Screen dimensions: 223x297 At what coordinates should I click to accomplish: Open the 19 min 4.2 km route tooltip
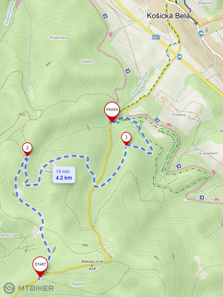tap(64, 175)
